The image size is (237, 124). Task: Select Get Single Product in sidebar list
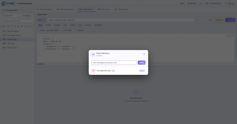17,35
